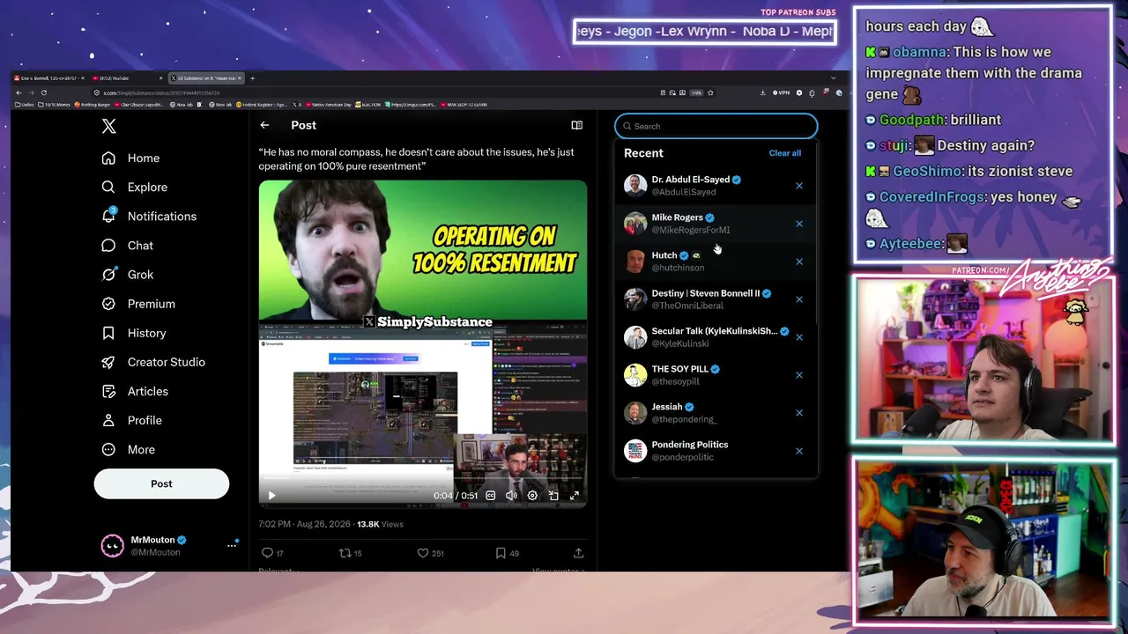Click the 13.8K Views count
The image size is (1128, 634).
click(380, 524)
